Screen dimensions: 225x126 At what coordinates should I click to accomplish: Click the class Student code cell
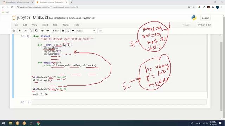(119, 63)
